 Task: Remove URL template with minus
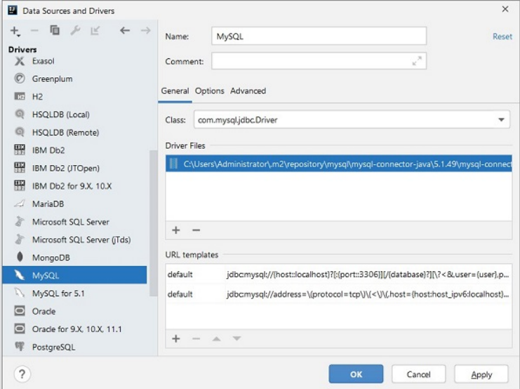(x=196, y=338)
